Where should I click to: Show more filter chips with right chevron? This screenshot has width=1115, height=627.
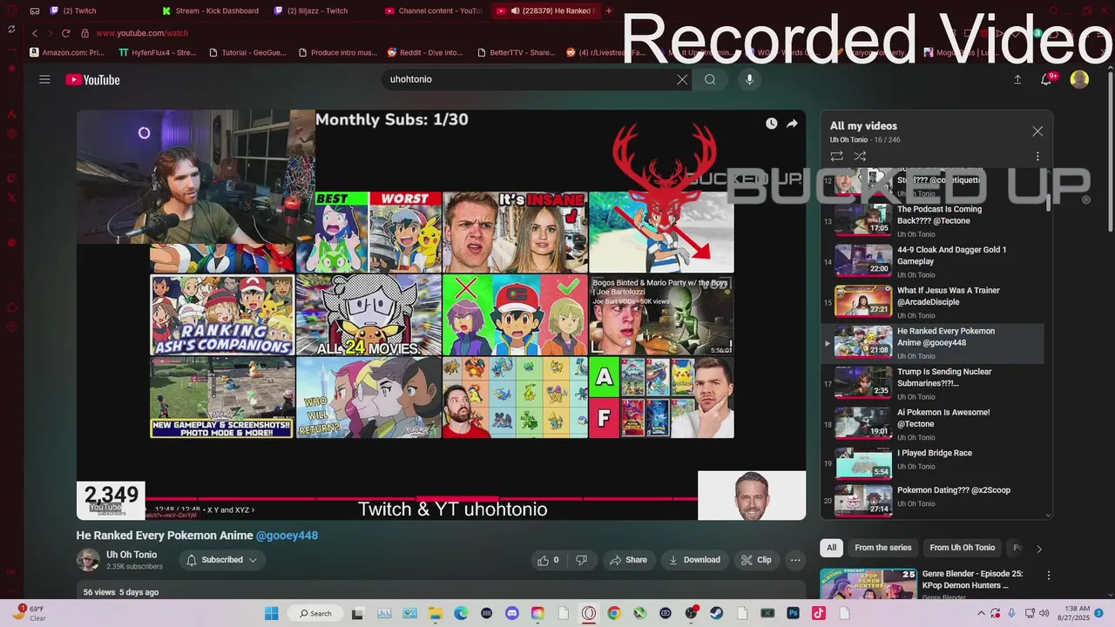pos(1038,549)
